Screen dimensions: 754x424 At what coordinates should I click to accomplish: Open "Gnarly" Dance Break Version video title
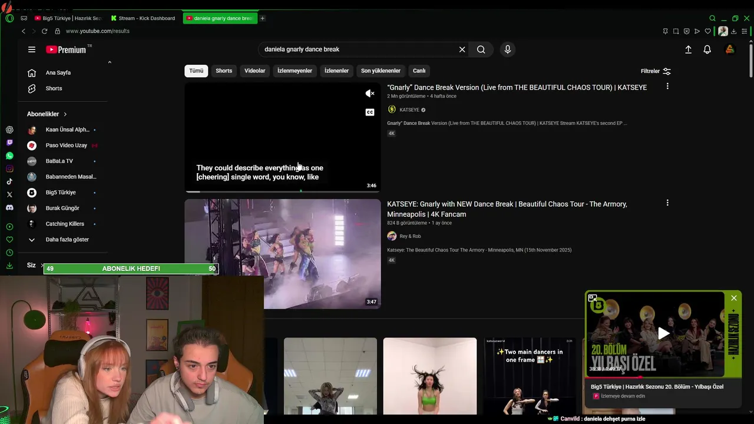(517, 87)
